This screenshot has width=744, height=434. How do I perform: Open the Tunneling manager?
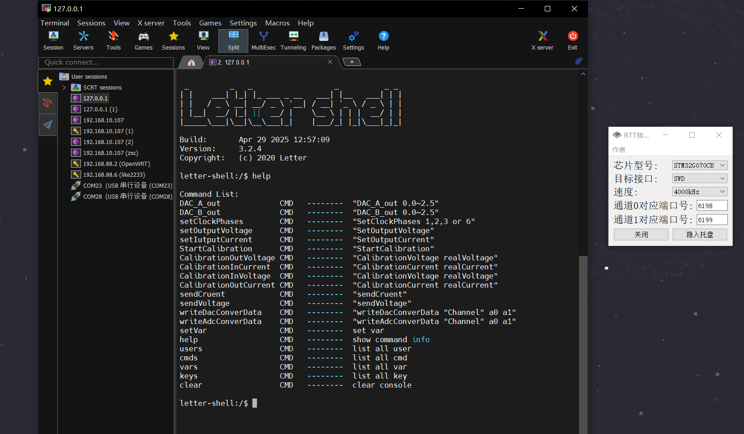point(293,40)
